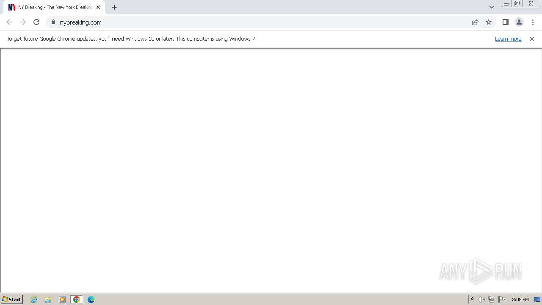Open a new tab with plus button

(114, 7)
